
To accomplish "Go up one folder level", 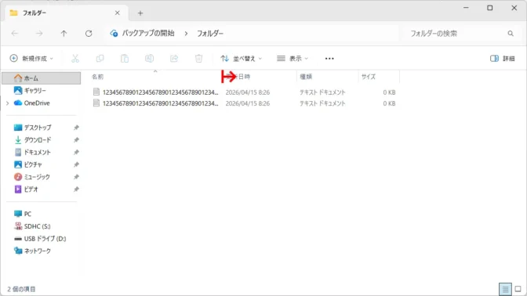I will click(x=64, y=33).
